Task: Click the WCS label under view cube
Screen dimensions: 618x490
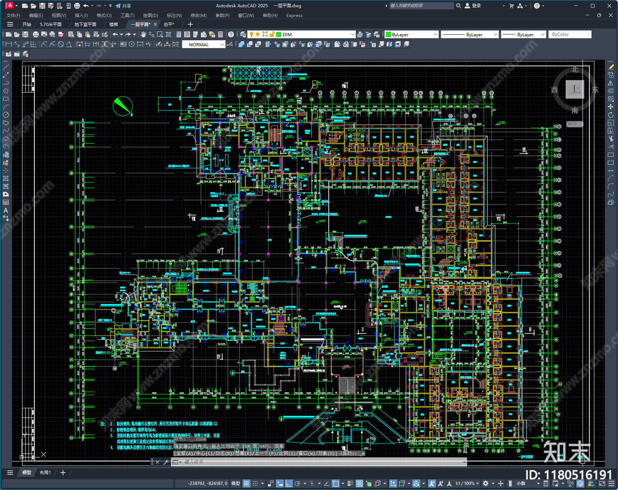Action: (574, 124)
